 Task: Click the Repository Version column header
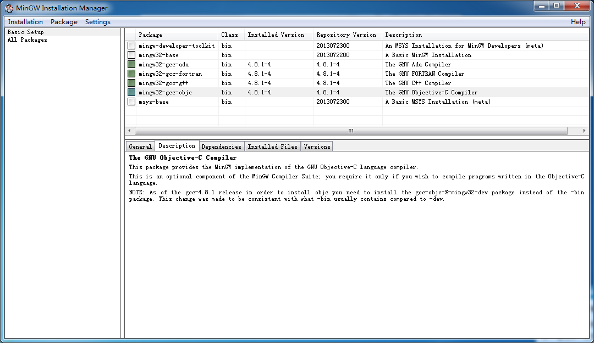click(x=348, y=35)
